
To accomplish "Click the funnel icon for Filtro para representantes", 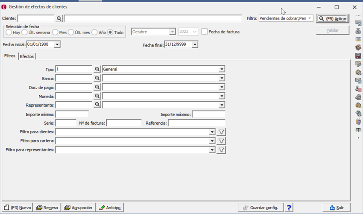I will point(221,150).
